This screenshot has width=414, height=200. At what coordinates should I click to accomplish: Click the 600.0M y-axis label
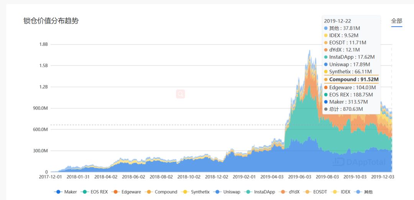tap(40, 130)
